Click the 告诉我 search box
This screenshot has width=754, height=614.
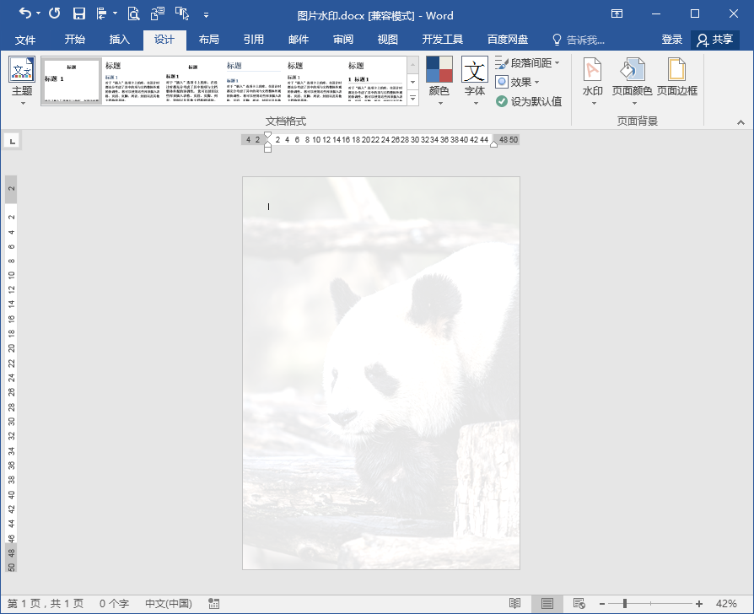pos(579,40)
